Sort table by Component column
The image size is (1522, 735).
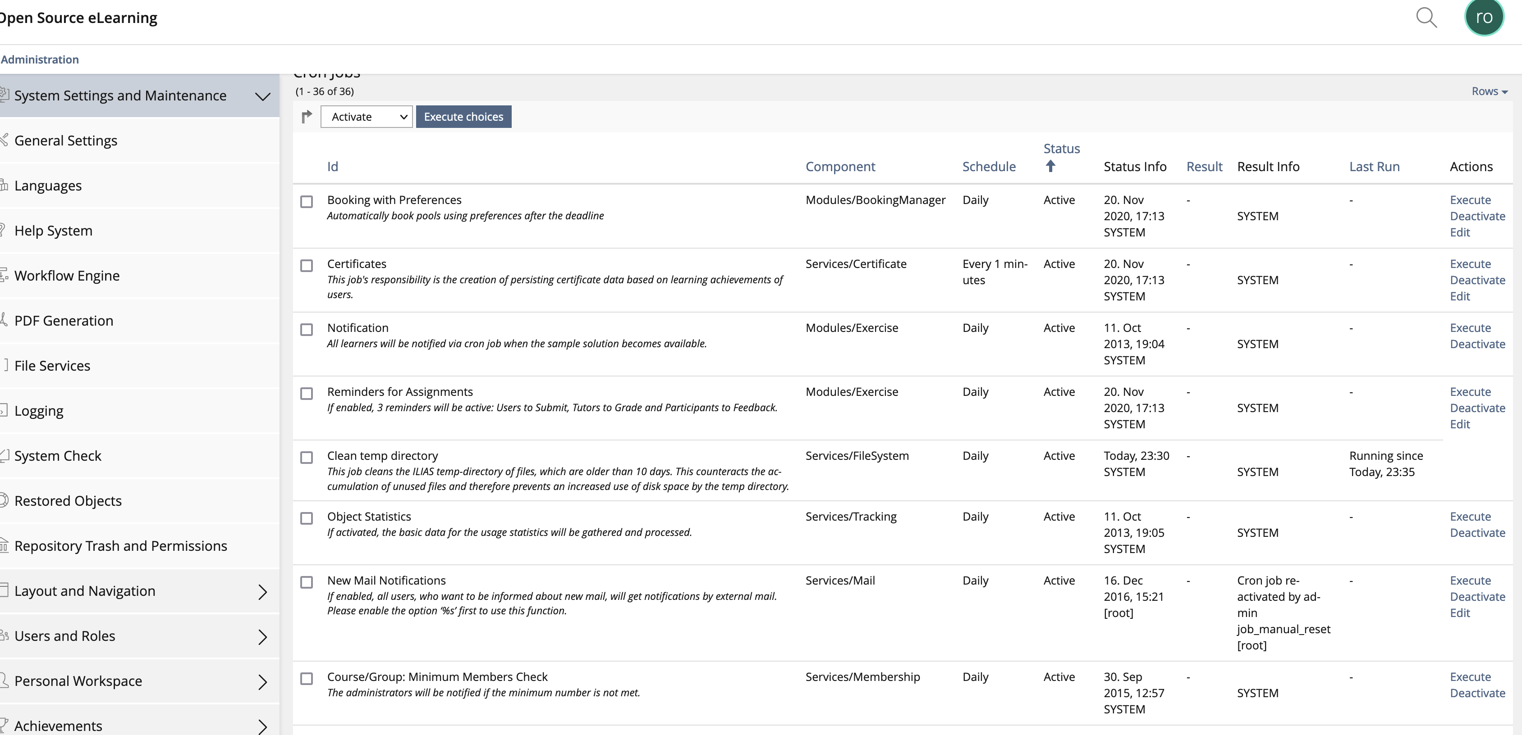point(840,167)
